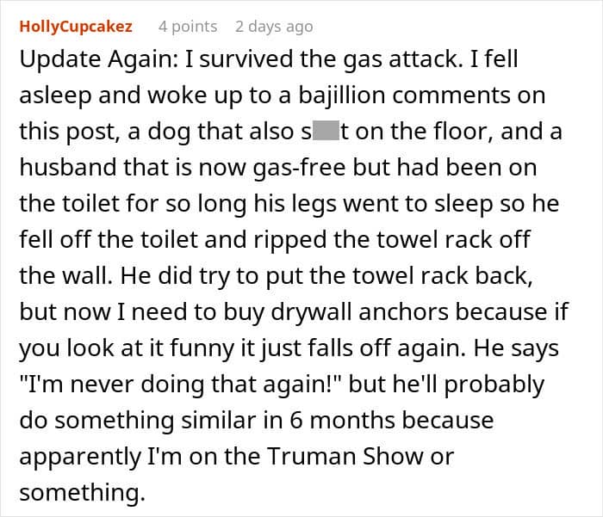Open HollyCupcakez user profile link

[x=76, y=27]
